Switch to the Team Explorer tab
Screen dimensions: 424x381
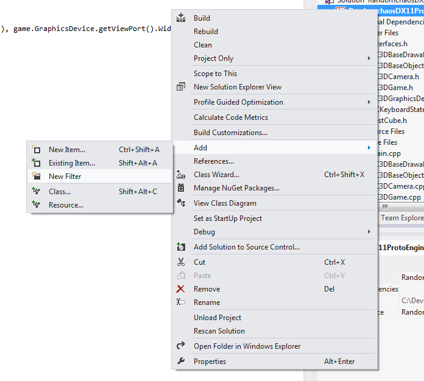click(402, 218)
